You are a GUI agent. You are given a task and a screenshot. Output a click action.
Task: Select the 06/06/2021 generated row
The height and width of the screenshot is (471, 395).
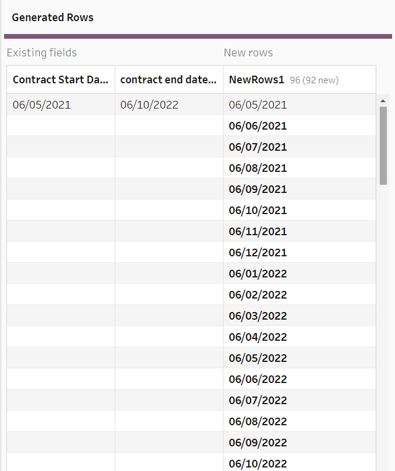258,126
